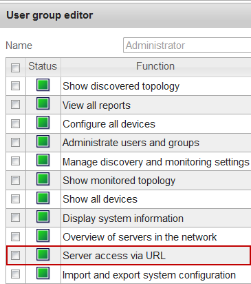
Task: Select the Administrate users and groups text
Action: pos(131,143)
